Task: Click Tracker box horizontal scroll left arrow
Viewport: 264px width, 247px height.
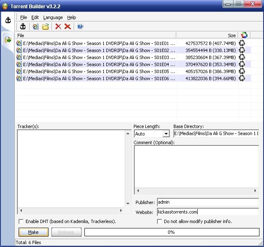Action: click(x=21, y=210)
